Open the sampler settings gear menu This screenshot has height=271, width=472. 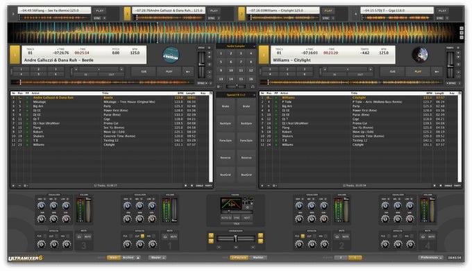pos(219,87)
